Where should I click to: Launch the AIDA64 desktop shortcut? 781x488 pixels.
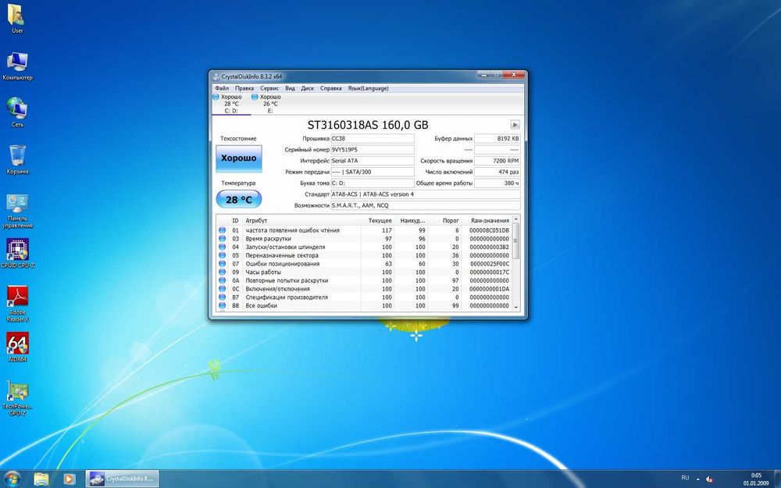[17, 347]
